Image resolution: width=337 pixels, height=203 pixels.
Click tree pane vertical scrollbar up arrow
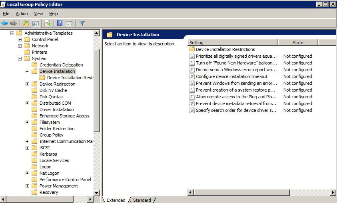96,33
